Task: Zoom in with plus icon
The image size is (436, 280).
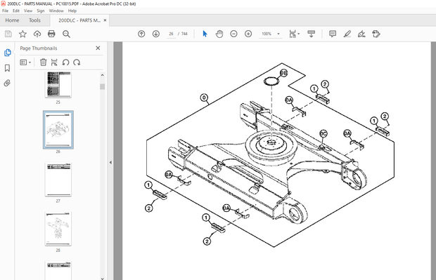Action: point(248,34)
